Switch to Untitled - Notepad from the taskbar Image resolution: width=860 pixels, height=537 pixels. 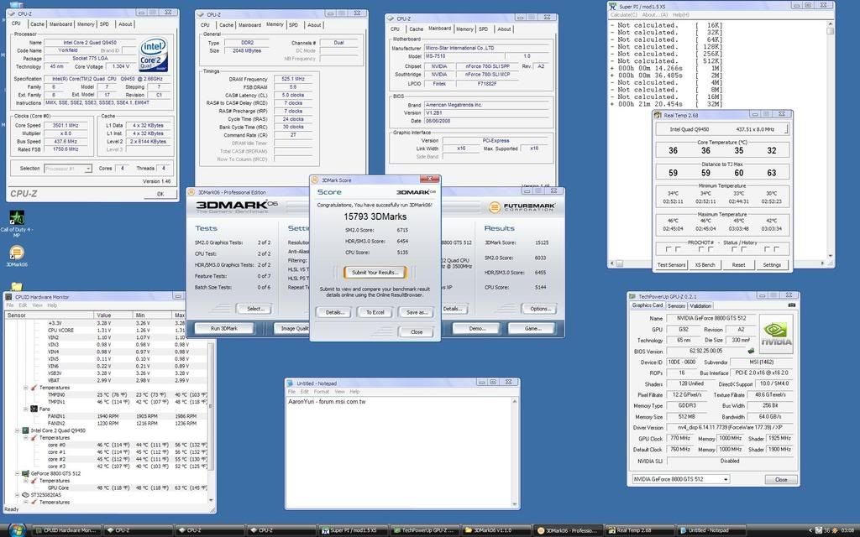point(712,530)
